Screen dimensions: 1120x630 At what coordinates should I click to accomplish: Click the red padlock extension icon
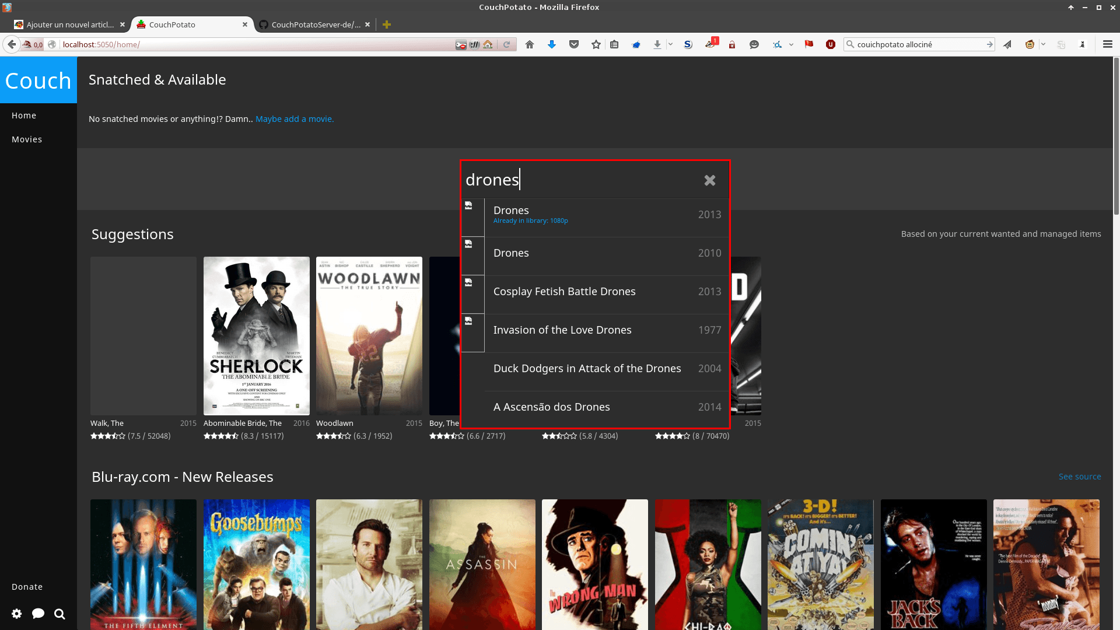732,44
